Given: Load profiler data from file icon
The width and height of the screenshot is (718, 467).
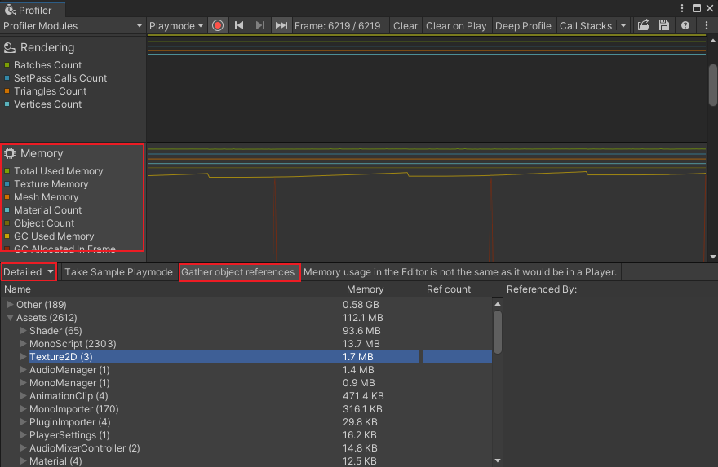Looking at the screenshot, I should pyautogui.click(x=643, y=26).
